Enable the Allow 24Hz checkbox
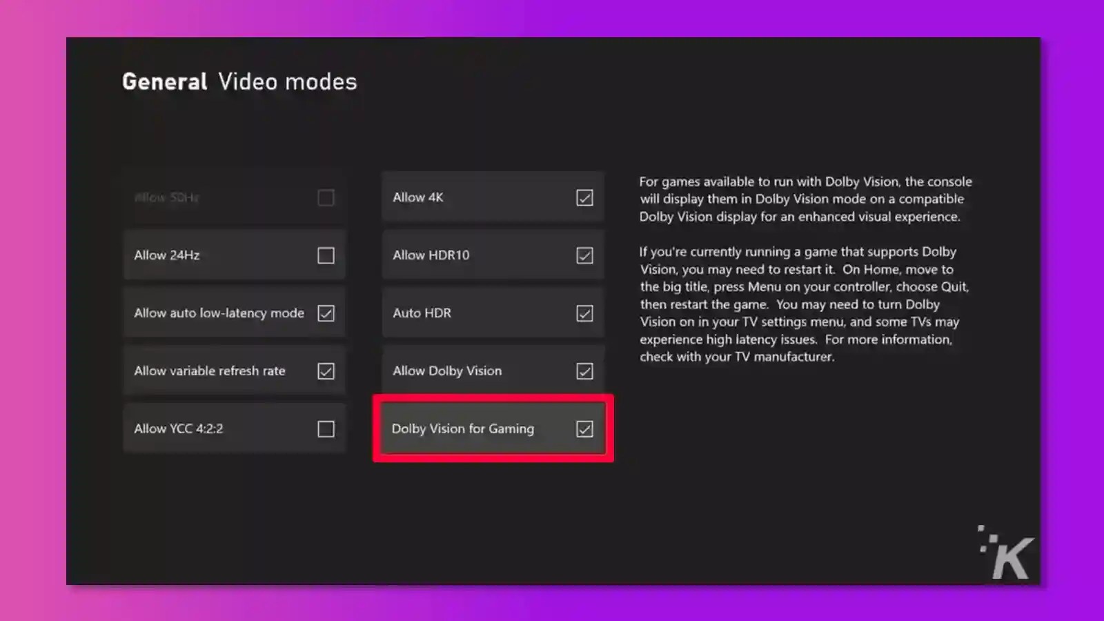This screenshot has width=1104, height=621. coord(325,255)
